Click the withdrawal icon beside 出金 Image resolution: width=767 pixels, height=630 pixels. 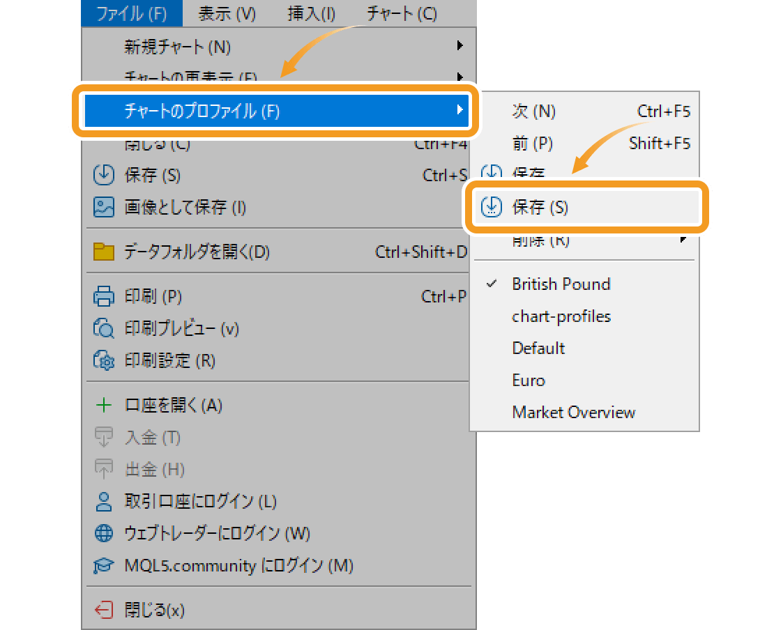point(104,469)
